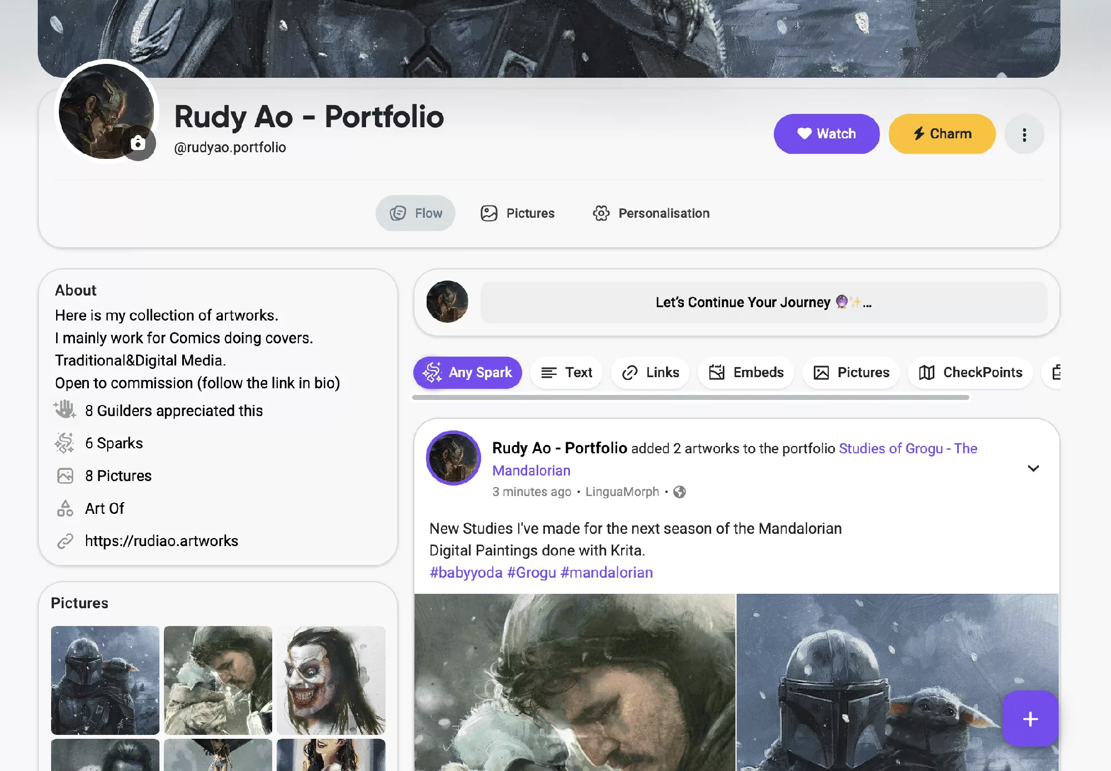Open the Studies of Grogu portfolio link
This screenshot has width=1111, height=771.
click(x=907, y=448)
